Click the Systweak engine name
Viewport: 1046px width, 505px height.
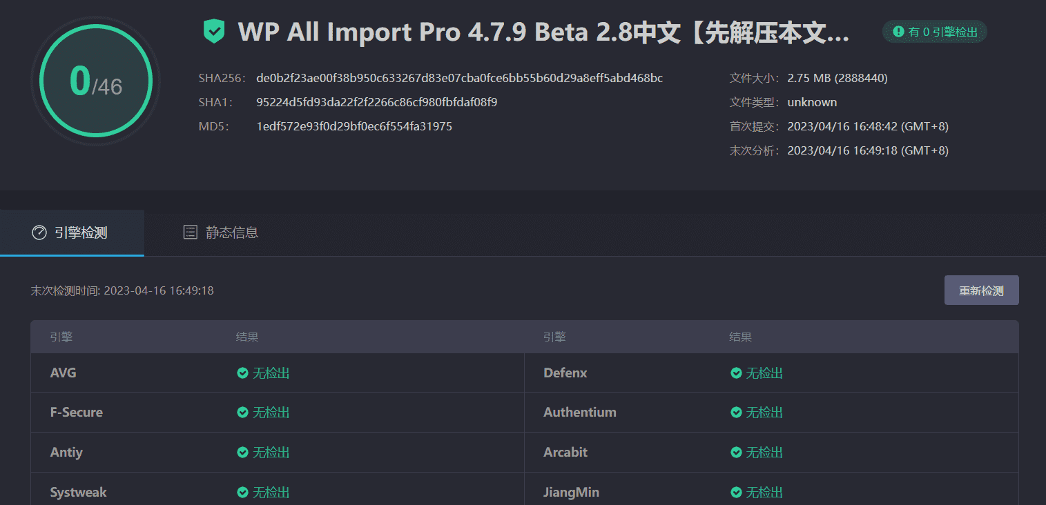pyautogui.click(x=79, y=493)
